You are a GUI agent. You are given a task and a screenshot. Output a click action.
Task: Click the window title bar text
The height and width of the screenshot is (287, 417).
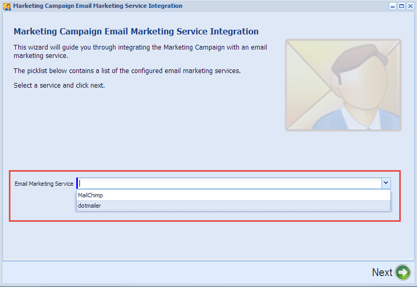[x=98, y=6]
